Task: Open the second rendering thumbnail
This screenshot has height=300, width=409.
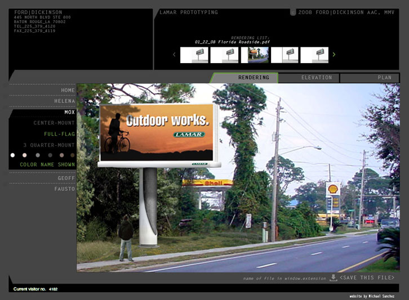Action: coord(224,55)
